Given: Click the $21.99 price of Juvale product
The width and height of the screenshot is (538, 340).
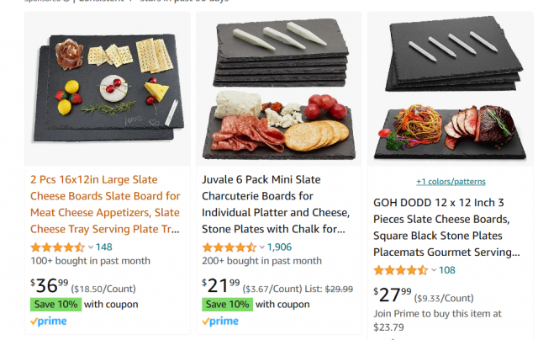Looking at the screenshot, I should [x=221, y=286].
